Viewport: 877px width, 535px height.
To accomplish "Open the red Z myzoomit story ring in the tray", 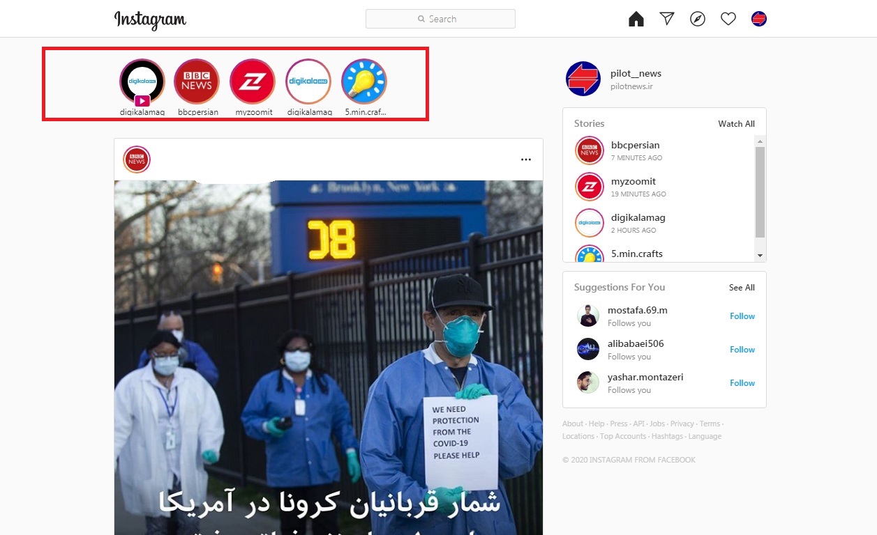I will pos(253,82).
